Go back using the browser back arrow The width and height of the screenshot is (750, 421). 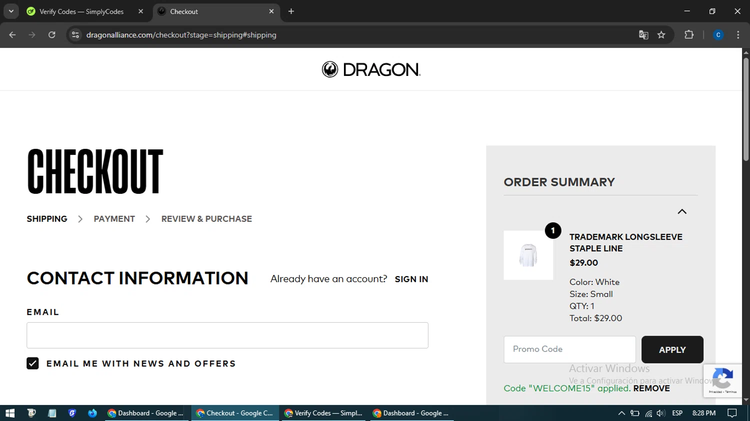pyautogui.click(x=12, y=35)
